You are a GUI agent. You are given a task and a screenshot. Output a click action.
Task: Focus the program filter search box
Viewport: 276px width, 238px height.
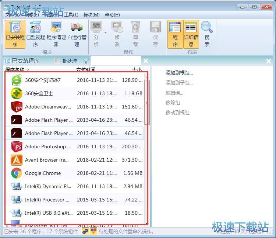click(x=116, y=61)
